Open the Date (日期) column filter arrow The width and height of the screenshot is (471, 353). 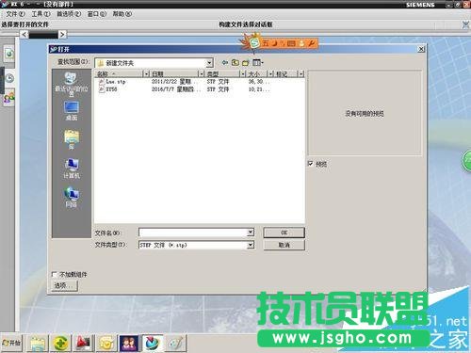(202, 74)
